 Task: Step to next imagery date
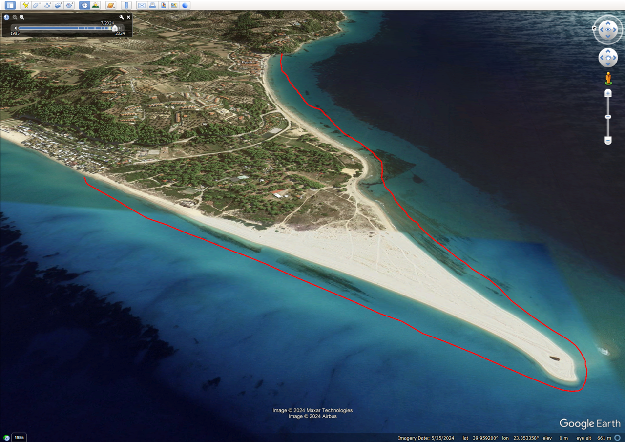120,28
